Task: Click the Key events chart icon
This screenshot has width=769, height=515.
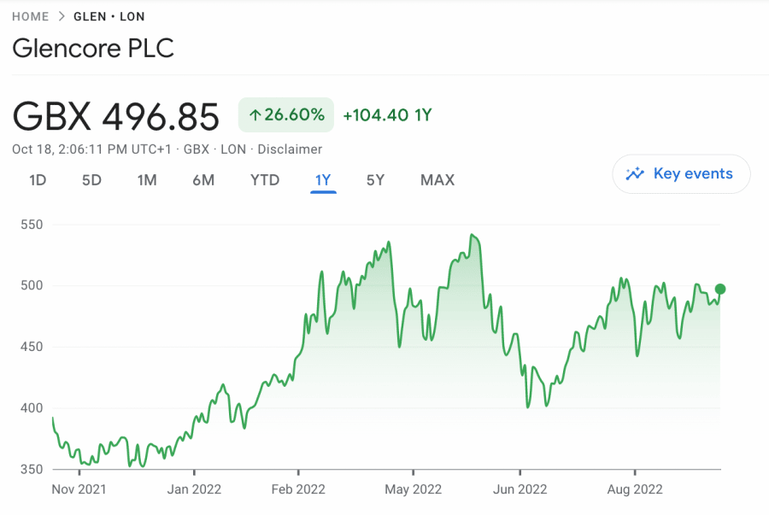Action: [635, 173]
